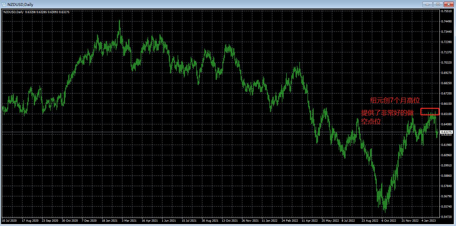Viewport: 456px width, 226px height.
Task: Click the 6 Oct 2022 date label
Action: (389, 221)
